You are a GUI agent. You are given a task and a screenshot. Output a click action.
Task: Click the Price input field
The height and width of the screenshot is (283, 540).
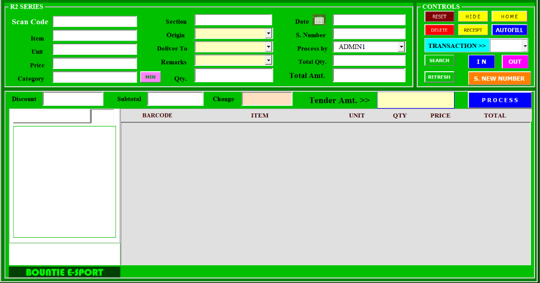[x=95, y=63]
